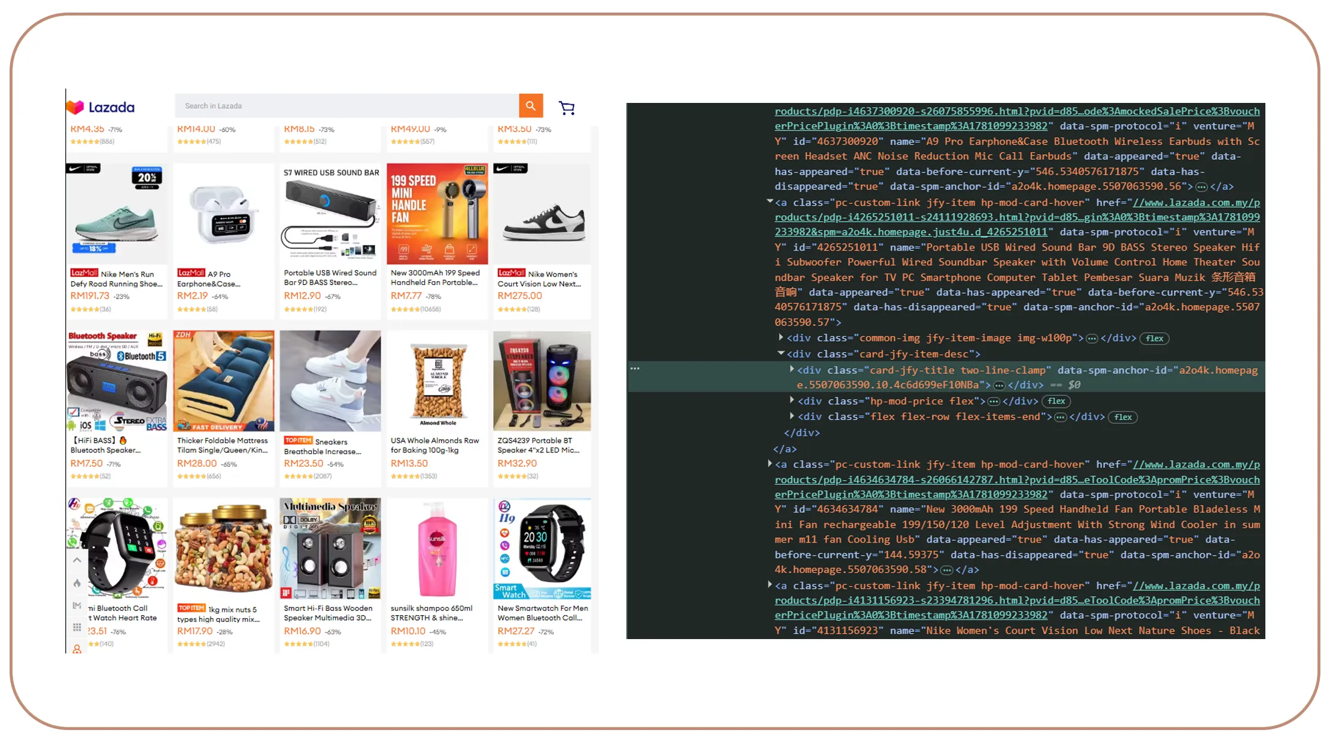Click price RM12.90 of USB Sound Bar

pos(303,296)
